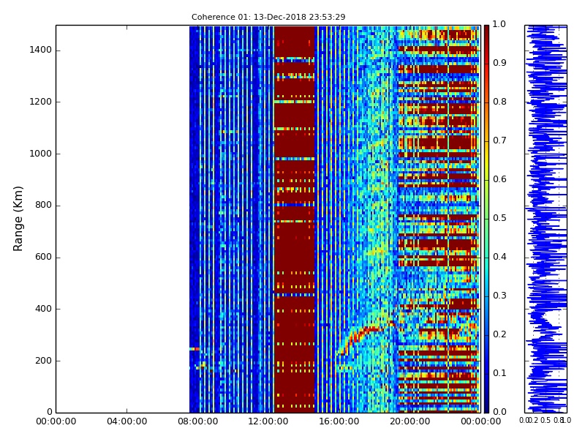The image size is (585, 439).
Task: Click the plot title 'Coherence 01: 13-Dec-2018 23:53:29'
Action: (268, 17)
